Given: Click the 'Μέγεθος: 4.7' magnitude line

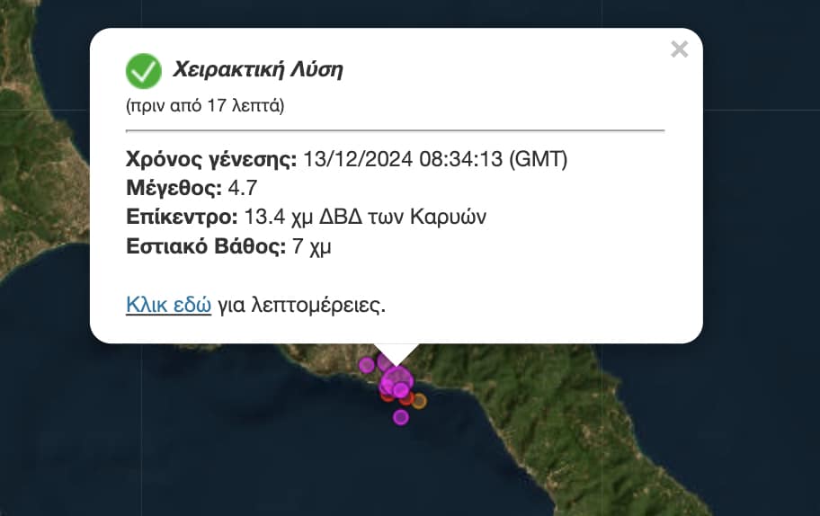Looking at the screenshot, I should 189,188.
